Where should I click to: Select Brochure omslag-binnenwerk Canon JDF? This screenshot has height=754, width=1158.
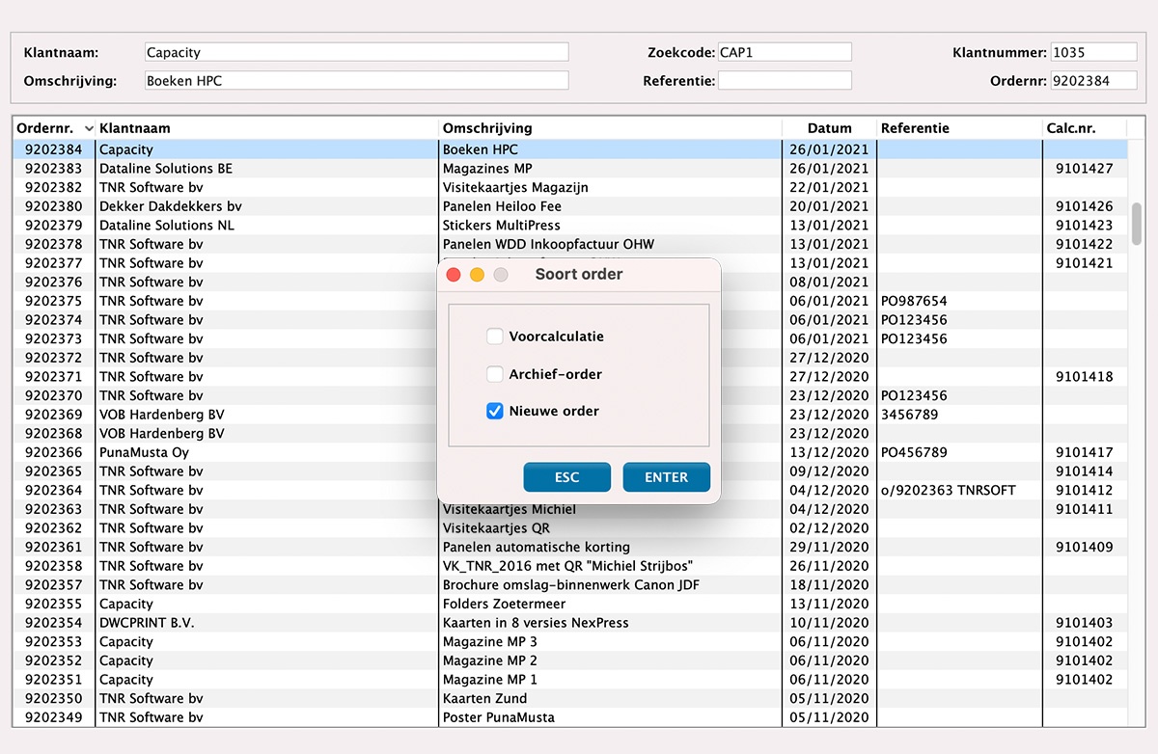[571, 585]
